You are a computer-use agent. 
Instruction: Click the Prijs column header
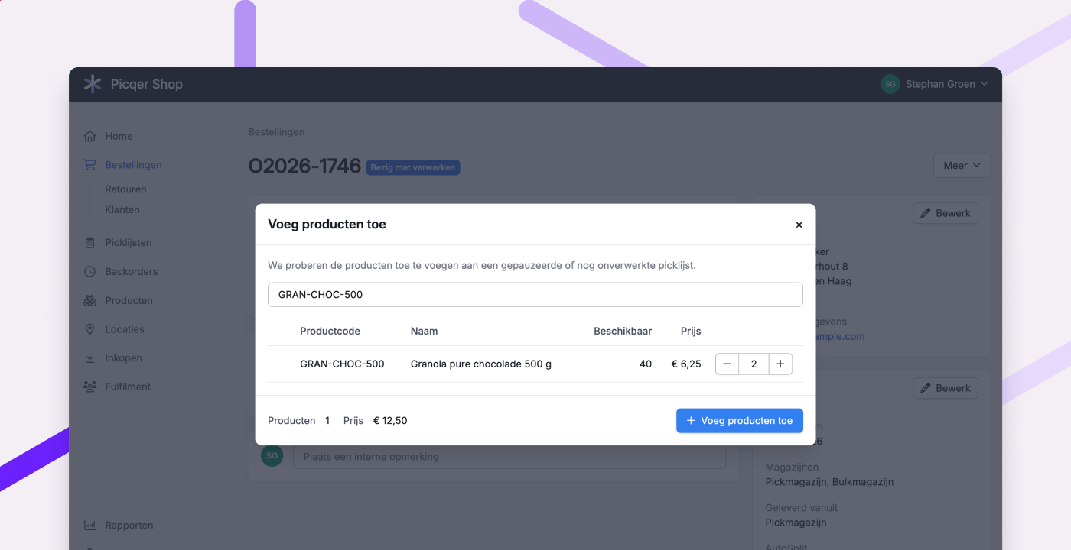click(x=691, y=331)
